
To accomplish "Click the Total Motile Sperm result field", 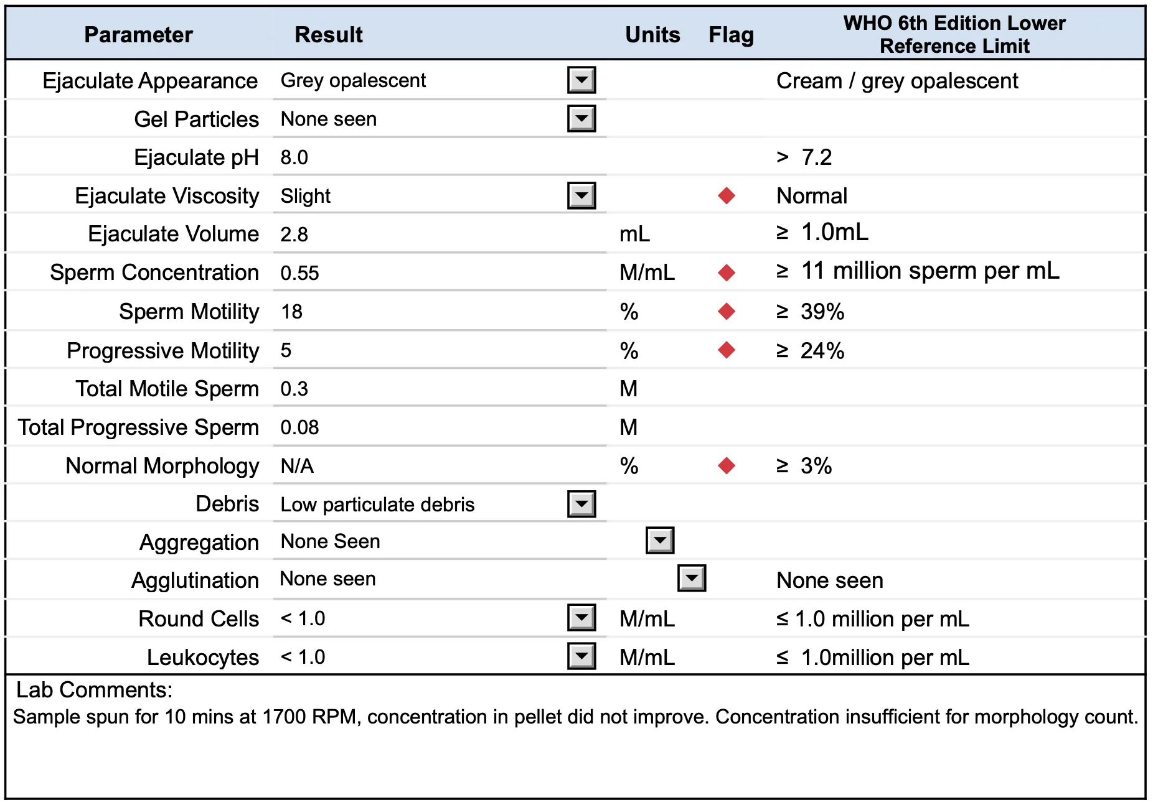I will coord(436,389).
